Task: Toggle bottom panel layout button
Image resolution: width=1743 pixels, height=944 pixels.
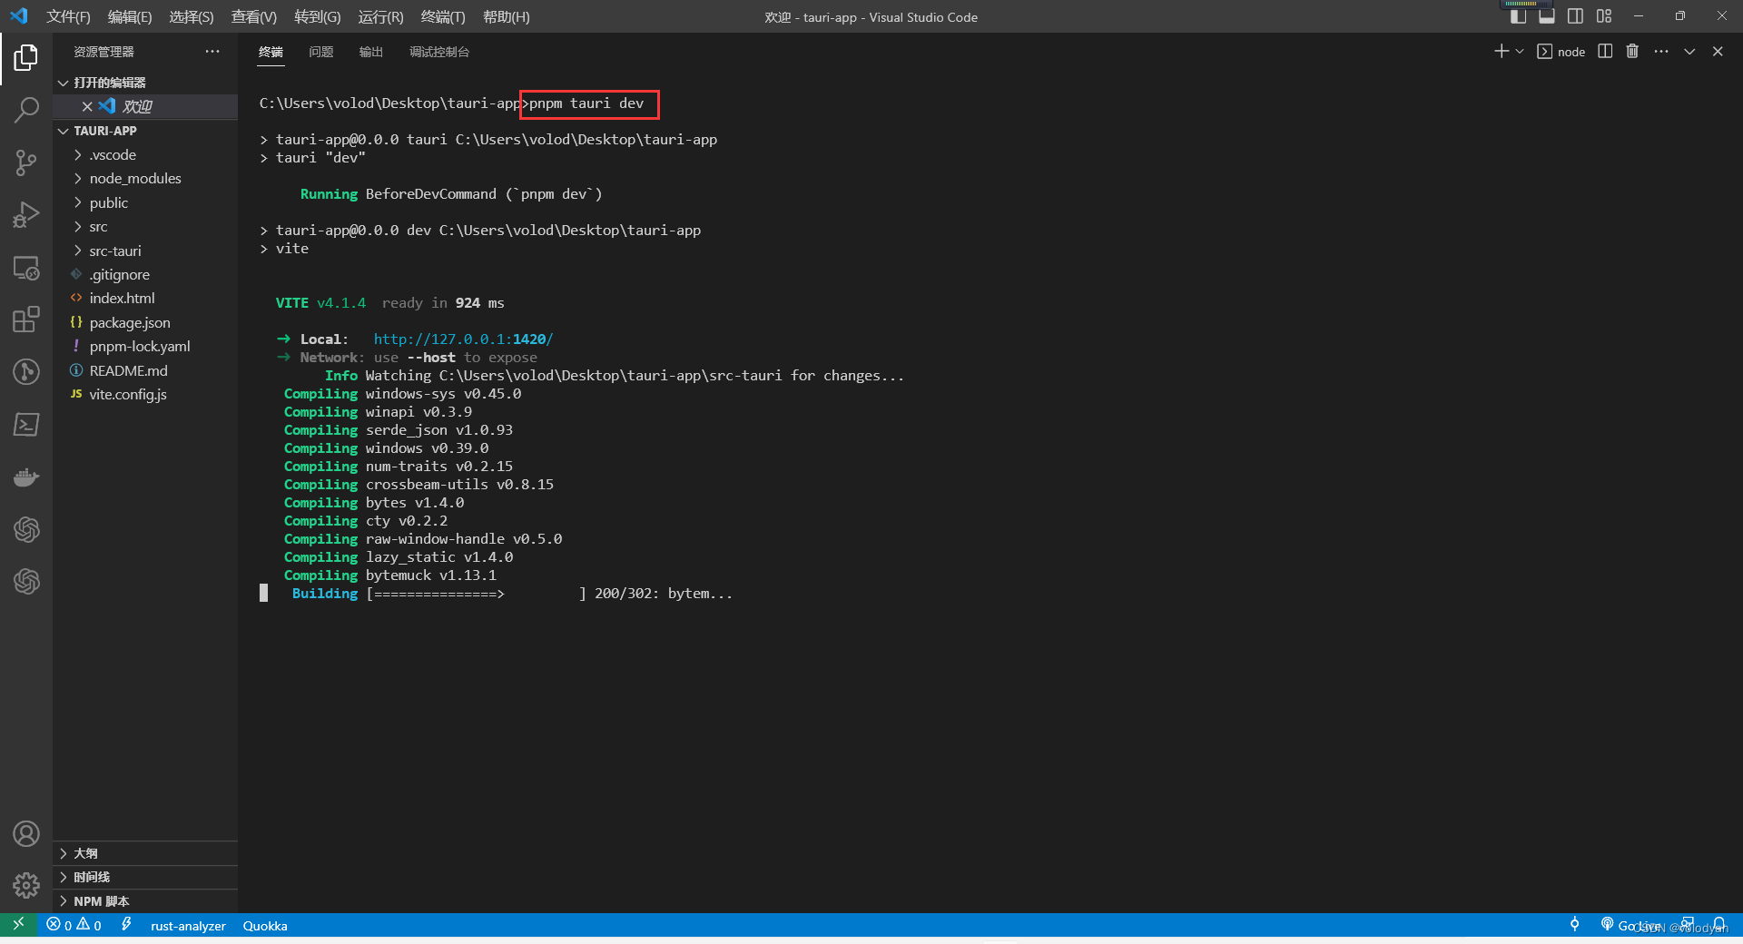Action: 1547,16
